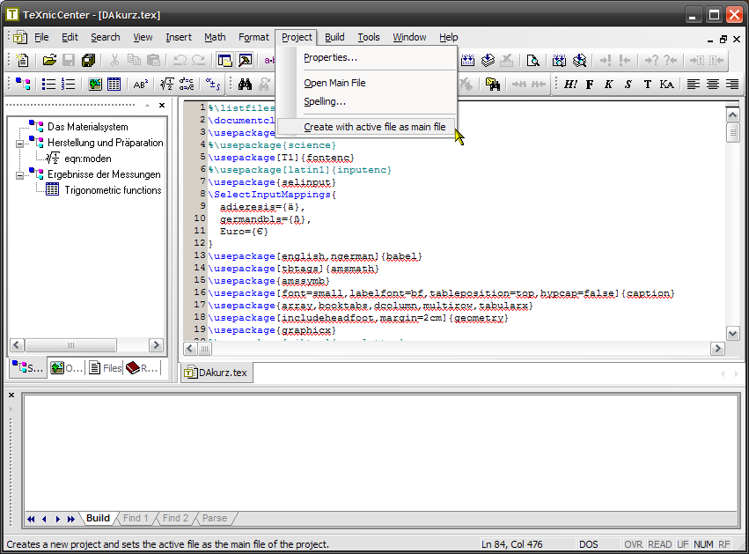Click the editor horizontal scrollbar right arrow
This screenshot has height=554, width=749.
click(717, 349)
